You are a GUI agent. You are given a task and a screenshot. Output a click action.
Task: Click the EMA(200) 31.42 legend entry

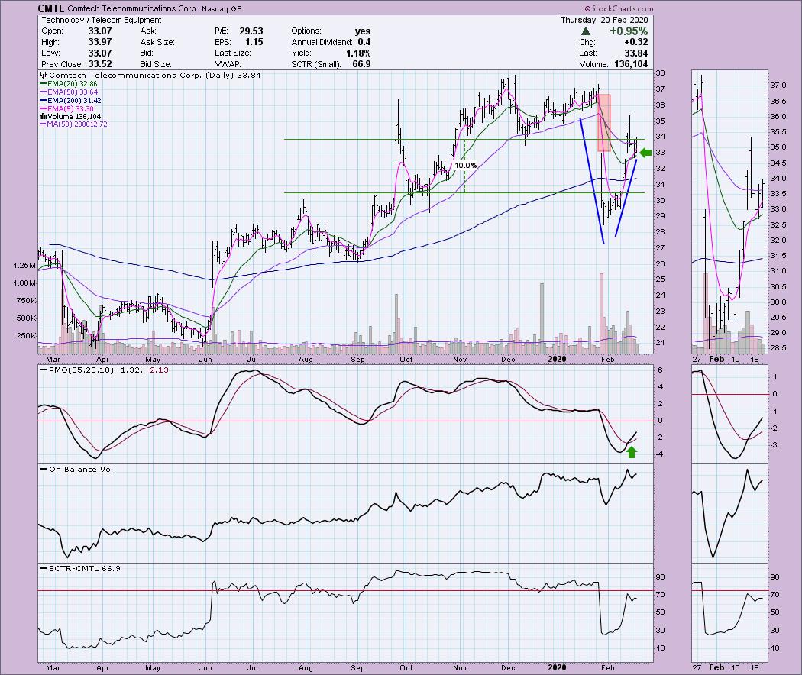click(70, 100)
